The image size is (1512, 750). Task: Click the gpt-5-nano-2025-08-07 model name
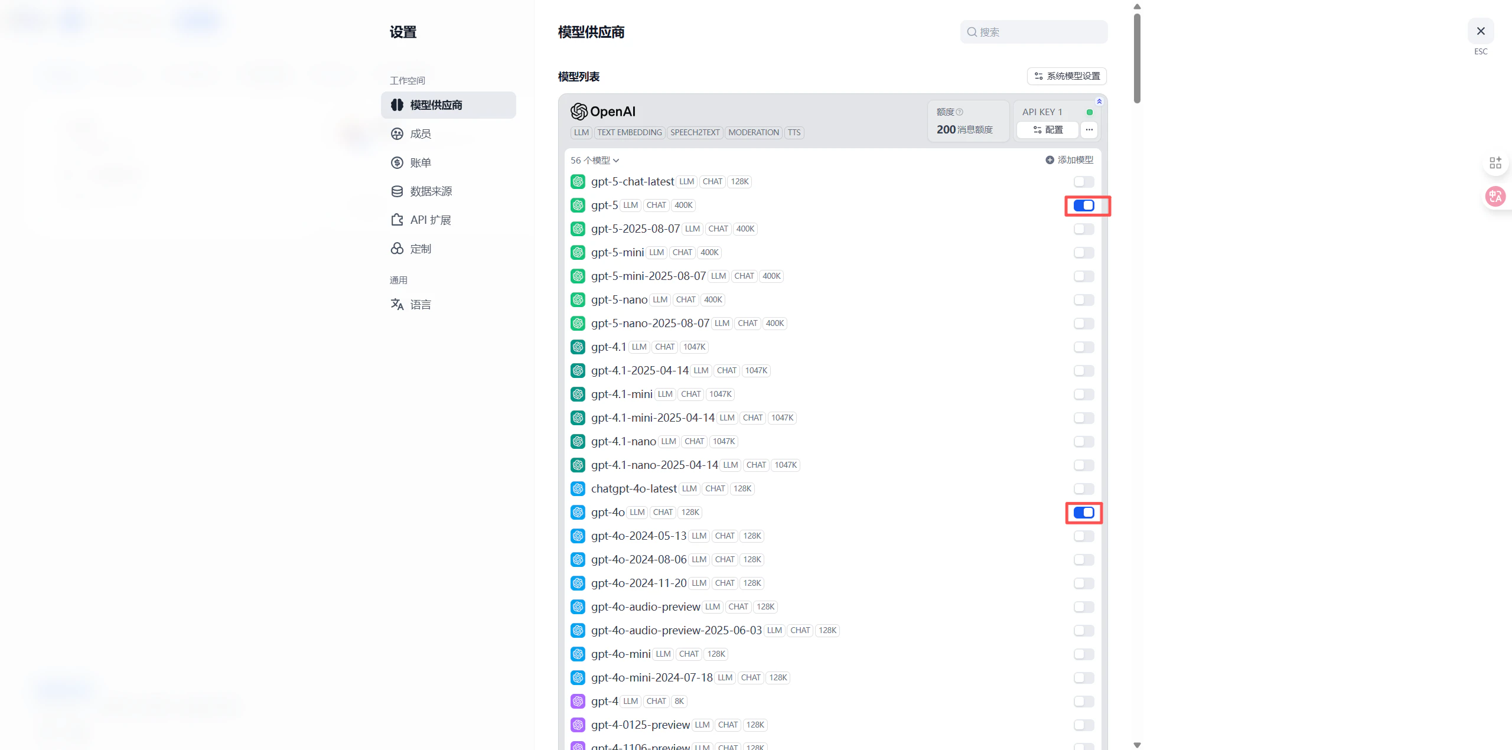650,324
